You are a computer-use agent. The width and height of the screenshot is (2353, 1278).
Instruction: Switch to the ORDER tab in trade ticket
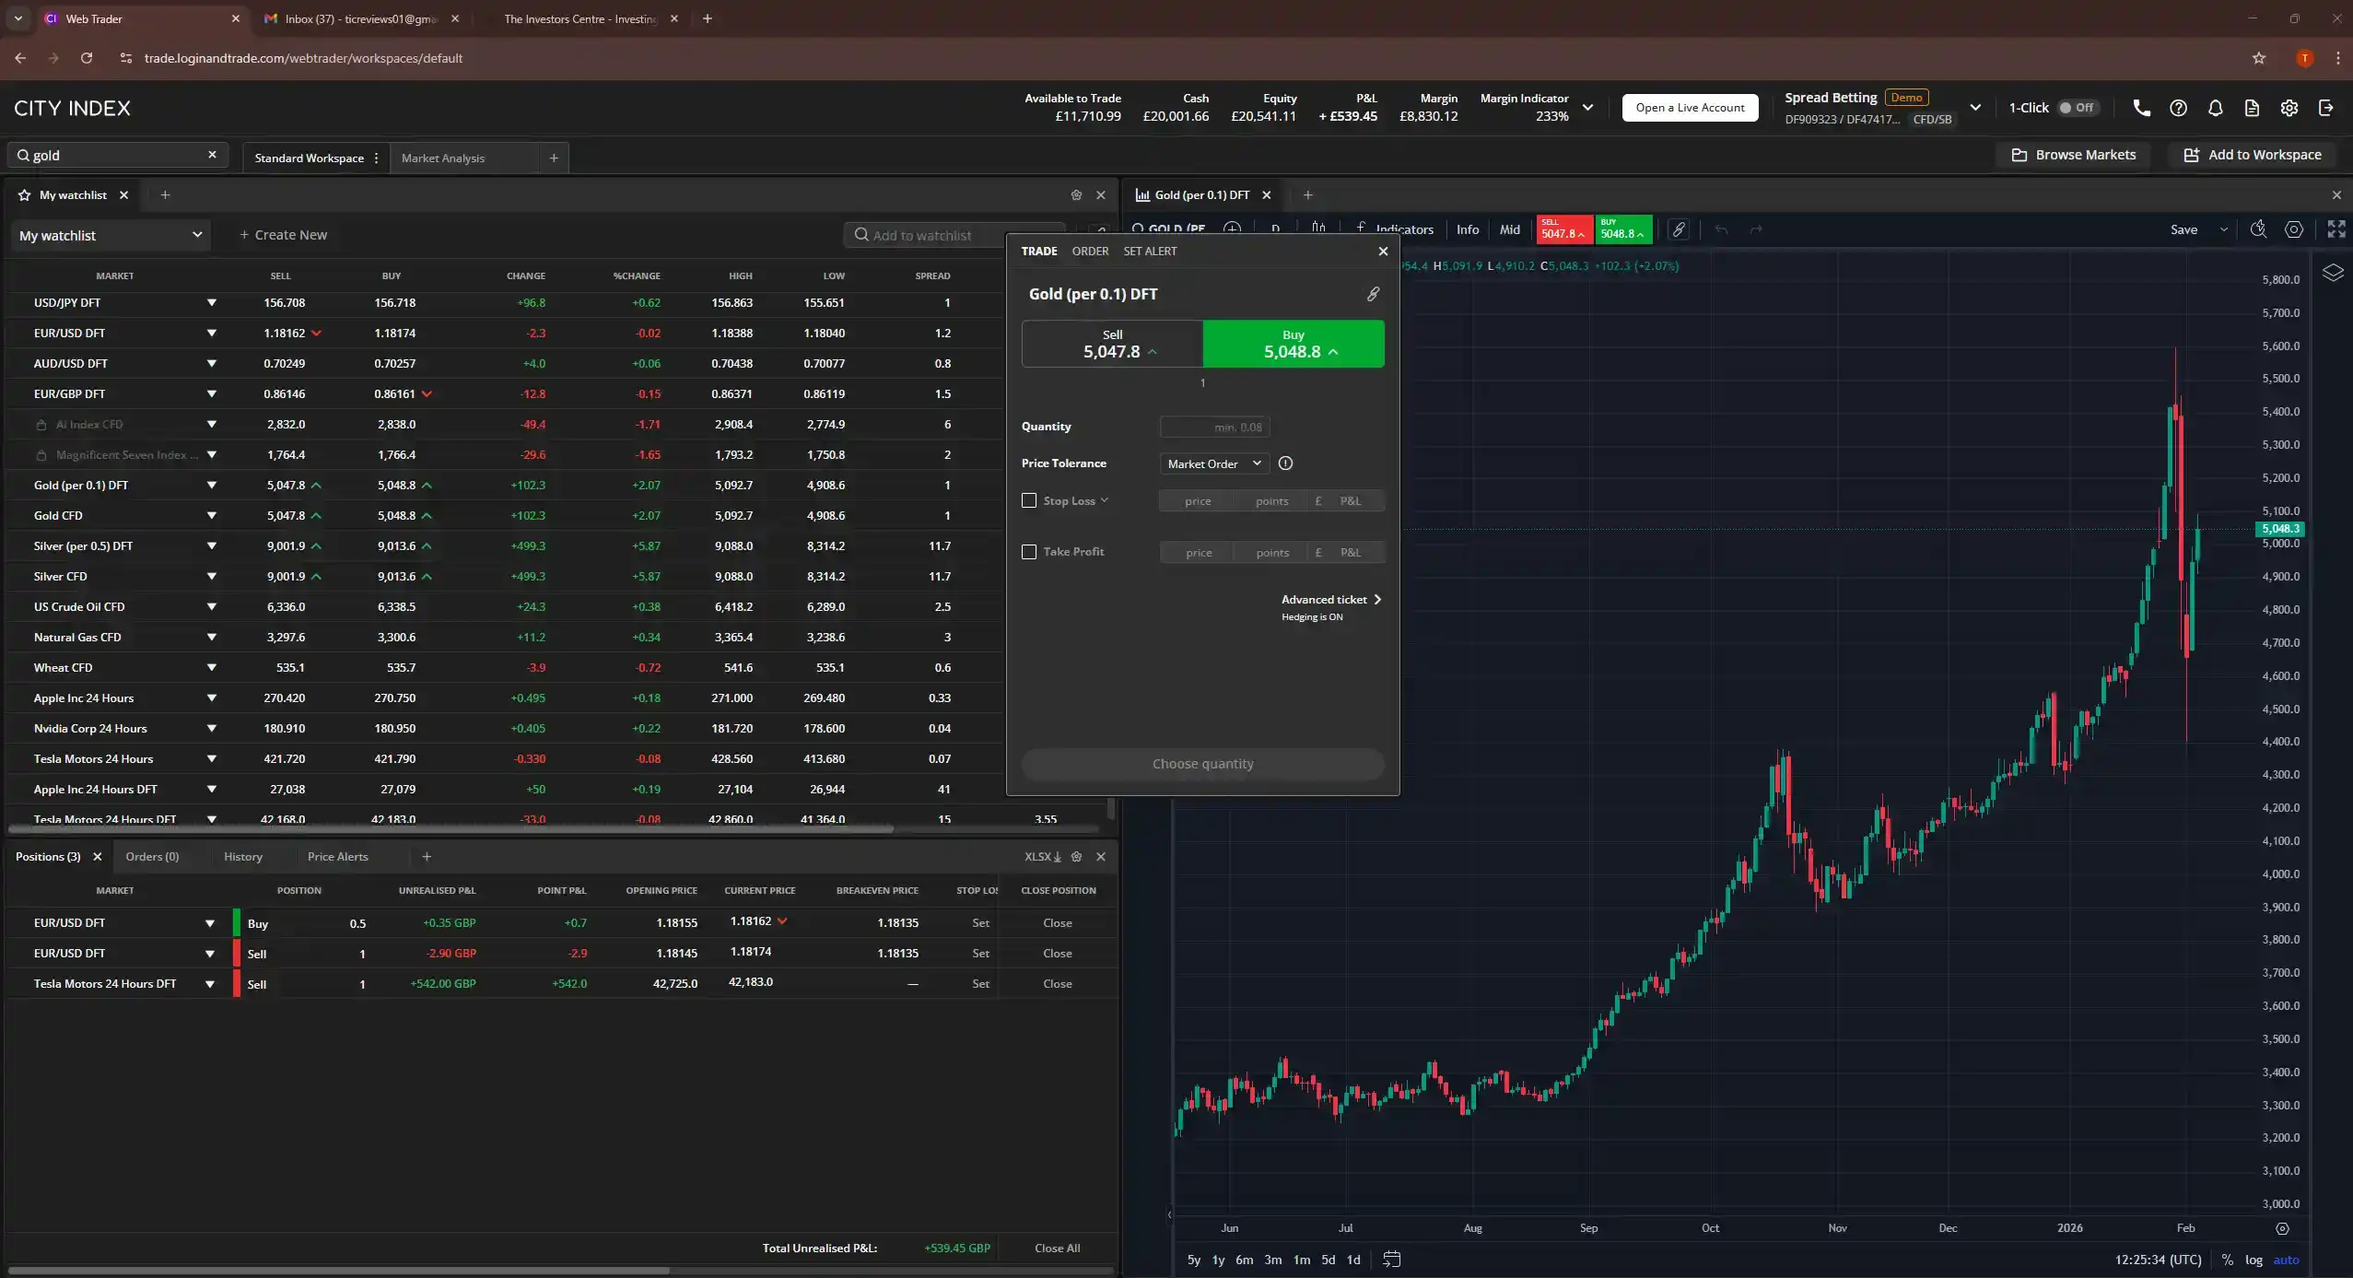(1090, 251)
